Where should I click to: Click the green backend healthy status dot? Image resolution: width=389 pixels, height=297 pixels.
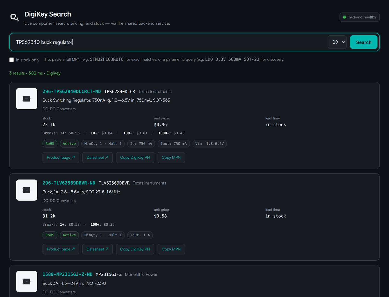coord(344,17)
